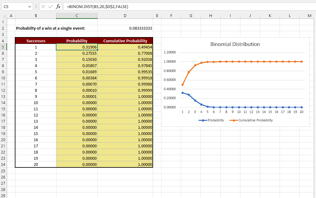Select column C header
Image resolution: width=316 pixels, height=198 pixels.
(x=77, y=16)
